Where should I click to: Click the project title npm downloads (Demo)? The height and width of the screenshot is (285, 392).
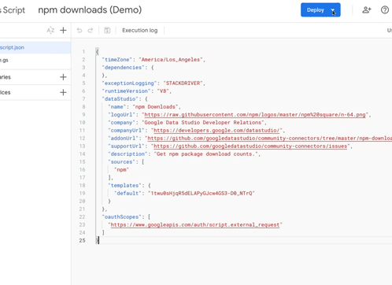point(90,10)
